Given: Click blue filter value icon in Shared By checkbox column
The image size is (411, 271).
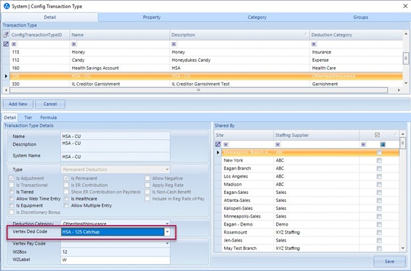Looking at the screenshot, I should point(383,144).
